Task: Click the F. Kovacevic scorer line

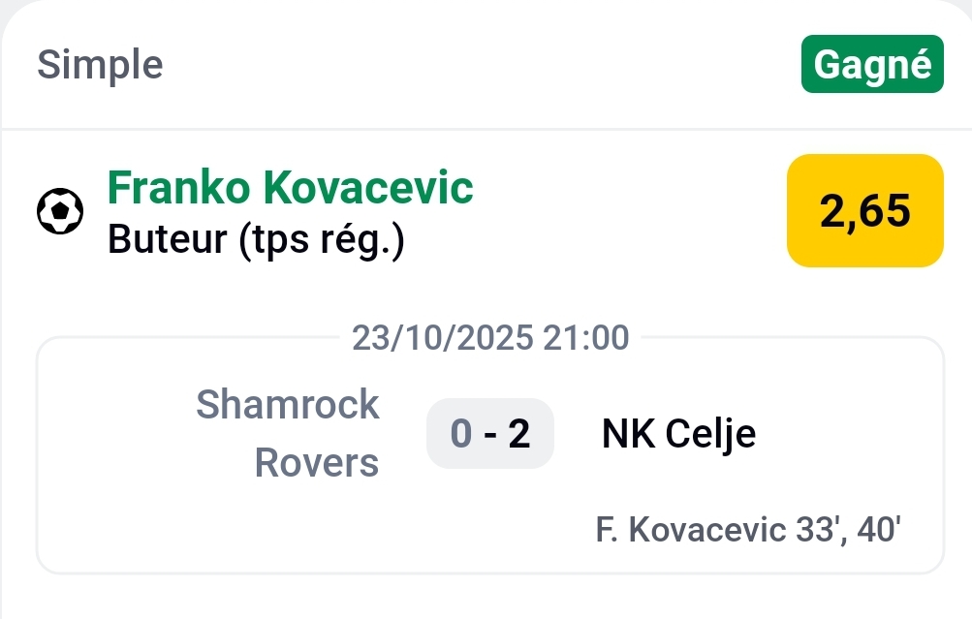Action: [749, 530]
